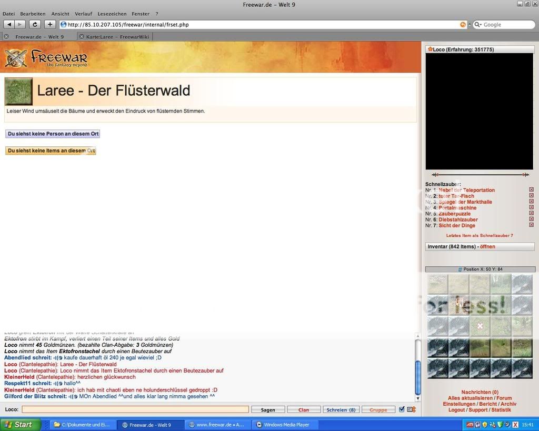Click the address bar URL field

click(263, 25)
